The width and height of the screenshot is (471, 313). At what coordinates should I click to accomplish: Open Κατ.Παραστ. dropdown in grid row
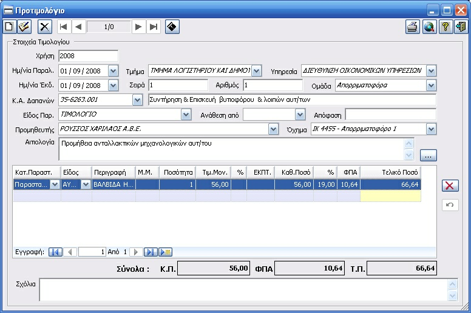[x=55, y=184]
